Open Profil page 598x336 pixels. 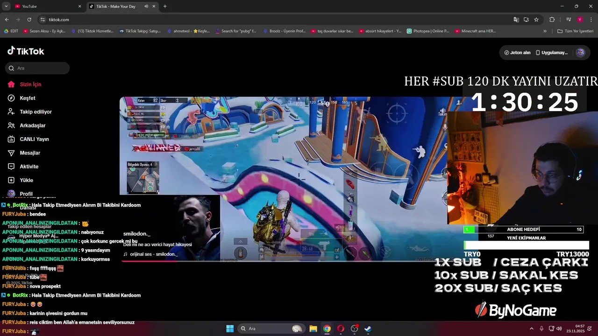pos(26,194)
